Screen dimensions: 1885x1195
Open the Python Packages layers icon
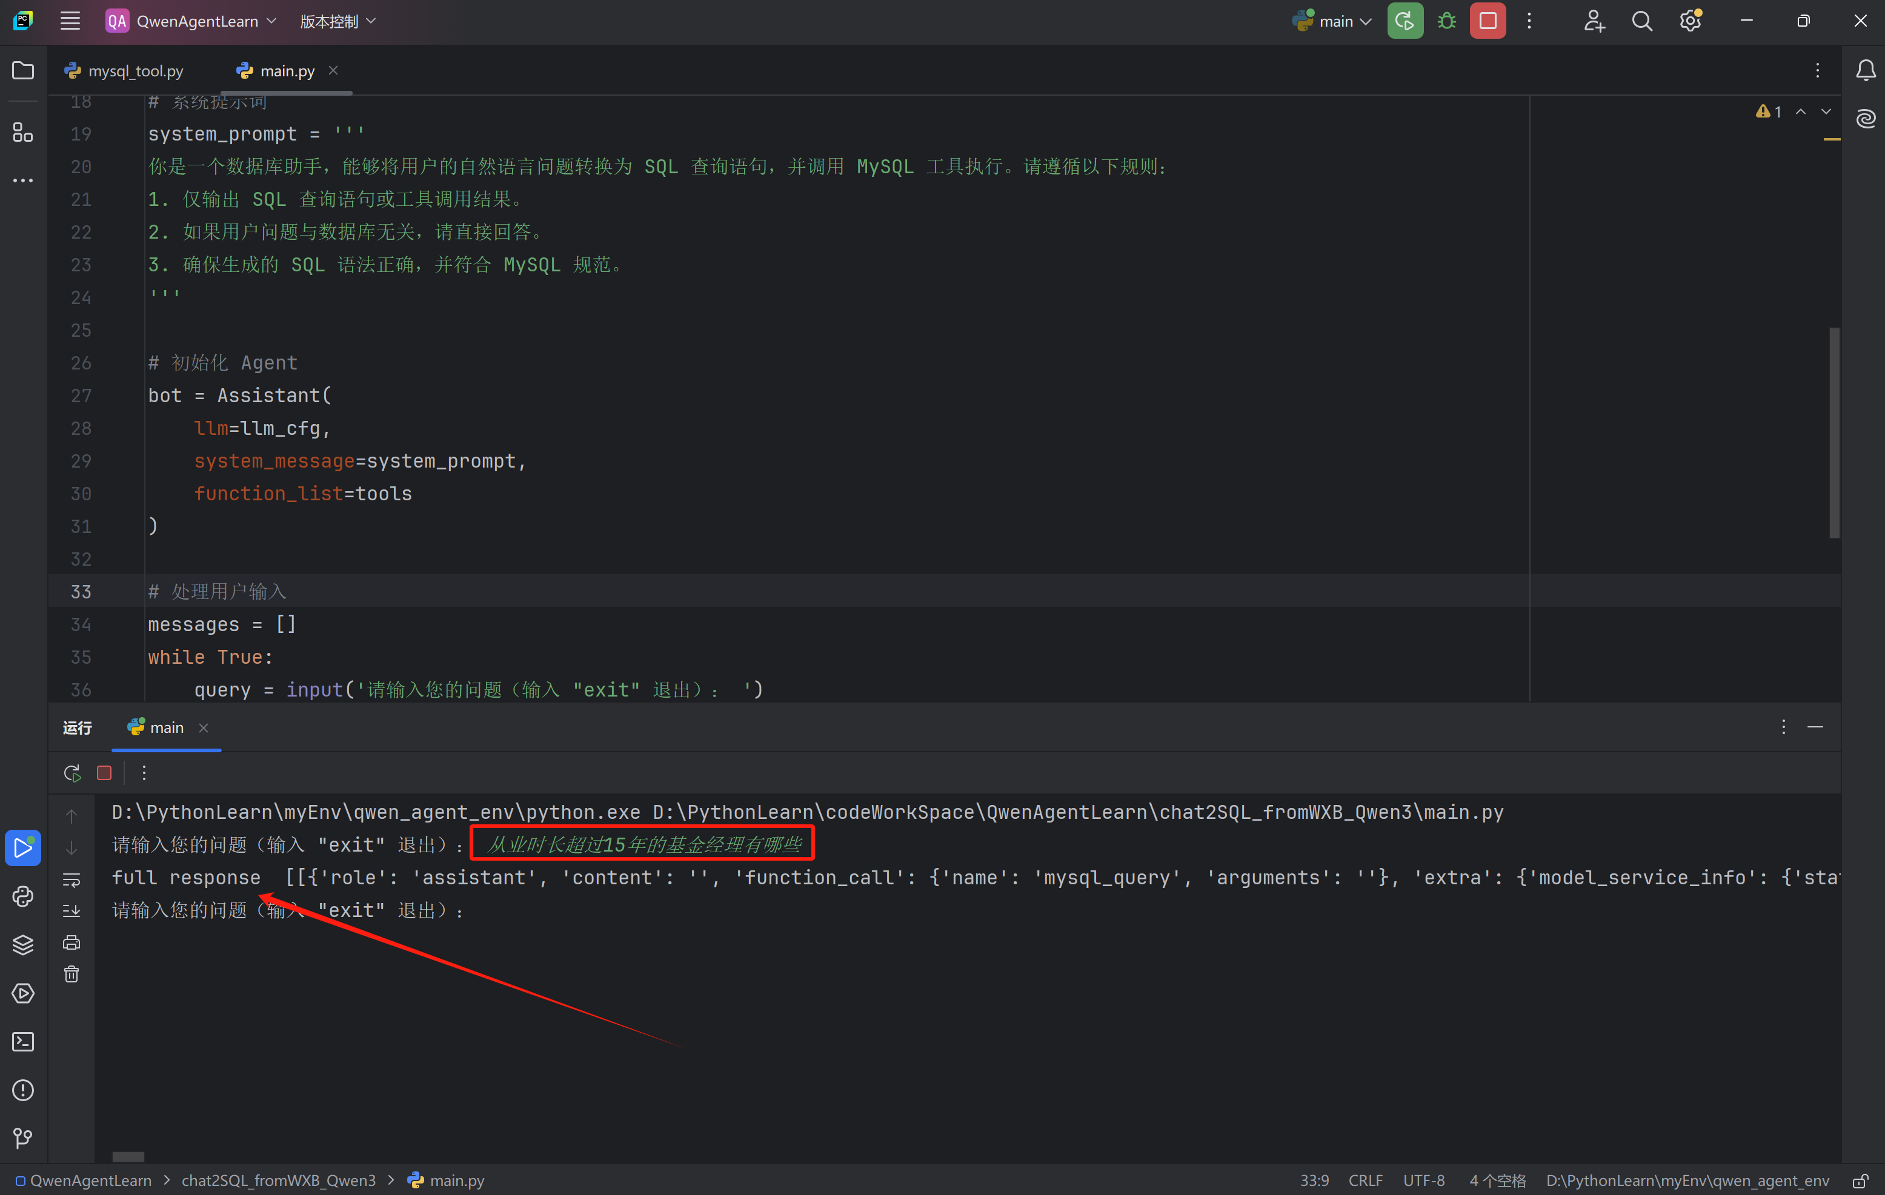click(x=22, y=945)
